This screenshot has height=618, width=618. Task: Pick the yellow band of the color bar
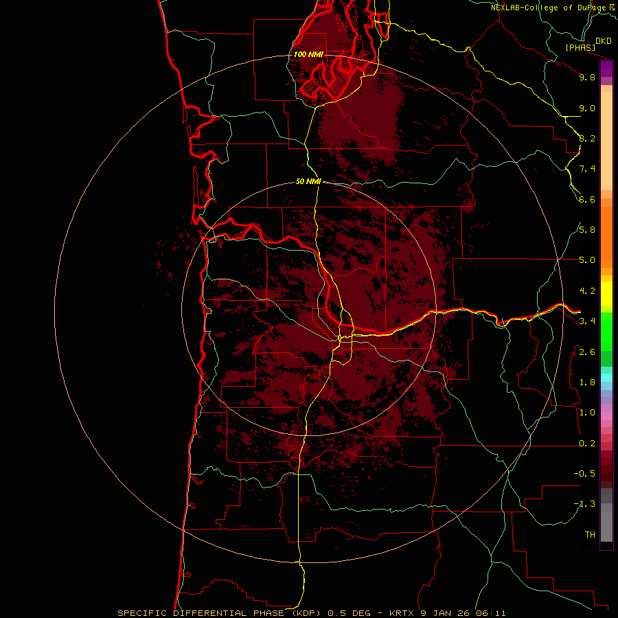pos(606,294)
